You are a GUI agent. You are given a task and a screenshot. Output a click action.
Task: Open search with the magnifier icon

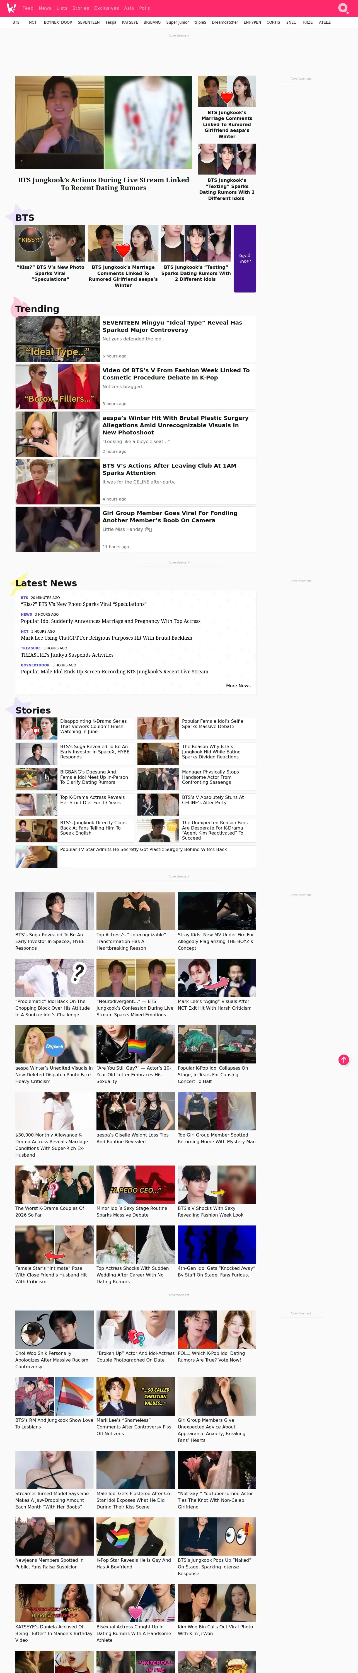343,8
